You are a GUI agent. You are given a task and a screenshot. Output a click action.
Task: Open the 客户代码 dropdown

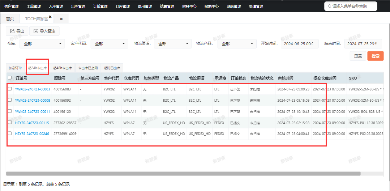[110, 43]
